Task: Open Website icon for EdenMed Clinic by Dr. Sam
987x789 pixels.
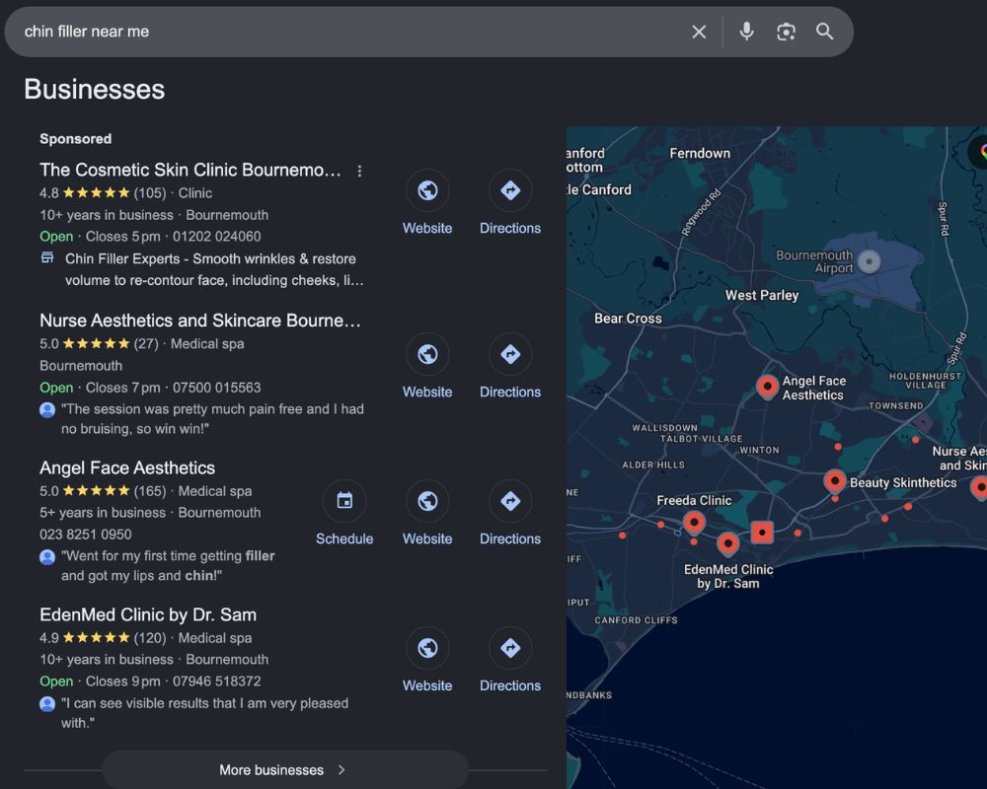Action: (x=427, y=647)
